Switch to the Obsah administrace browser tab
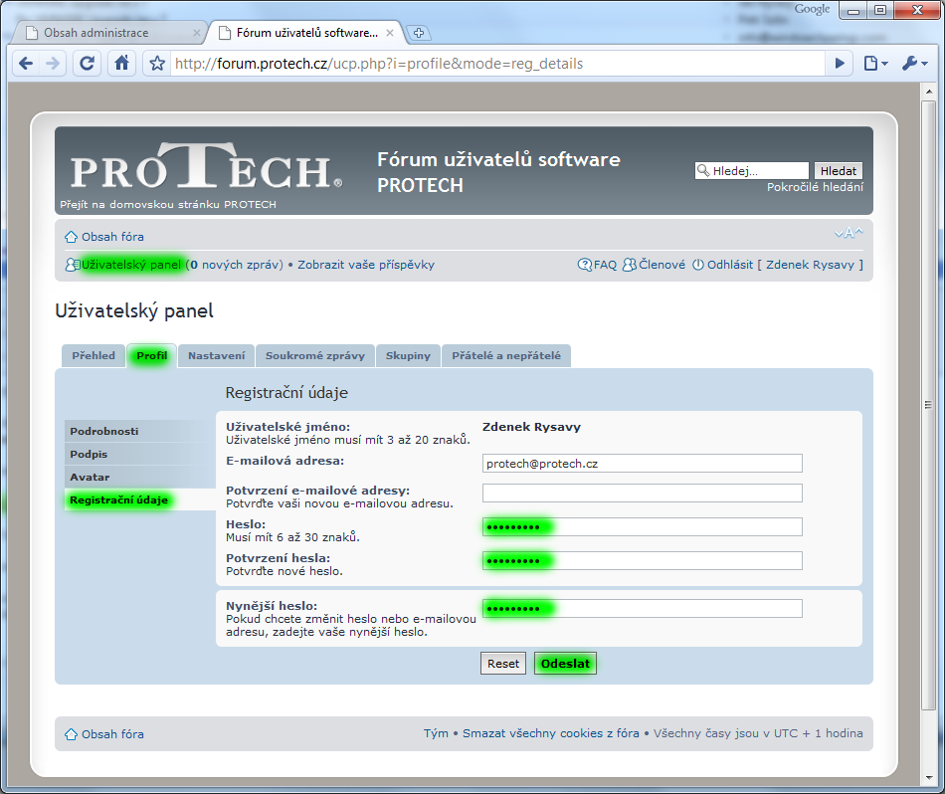The width and height of the screenshot is (945, 794). (x=107, y=33)
